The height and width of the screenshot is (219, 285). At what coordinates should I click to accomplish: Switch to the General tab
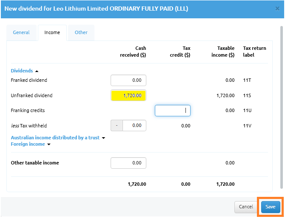pyautogui.click(x=21, y=32)
